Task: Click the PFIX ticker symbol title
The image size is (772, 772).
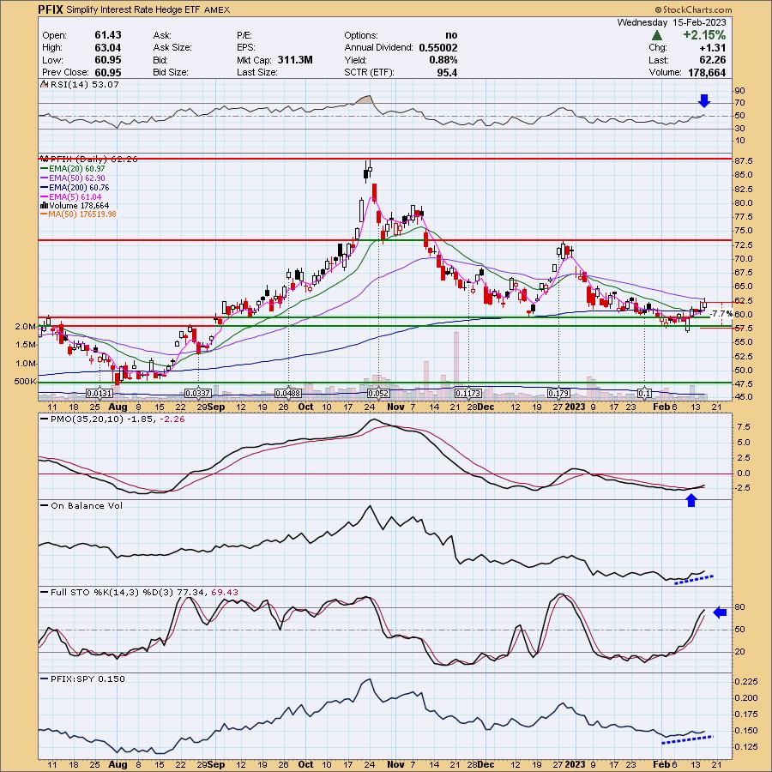Action: coord(51,9)
